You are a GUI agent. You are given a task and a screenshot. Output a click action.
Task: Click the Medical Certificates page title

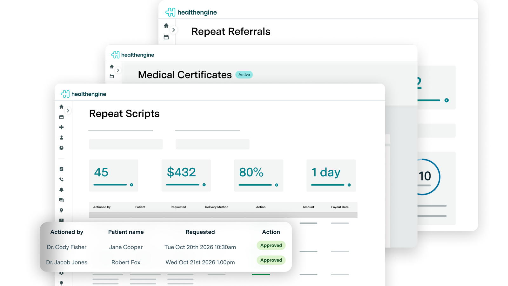185,75
